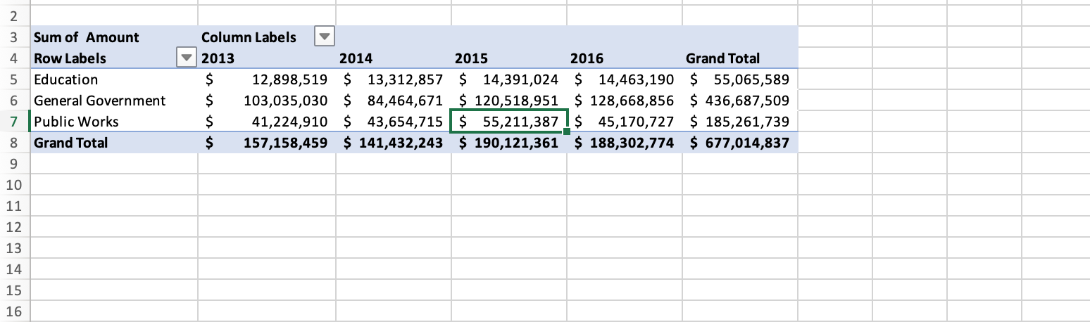Viewport: 1090px width, 322px height.
Task: Select the Grand Total column header
Action: (x=740, y=58)
